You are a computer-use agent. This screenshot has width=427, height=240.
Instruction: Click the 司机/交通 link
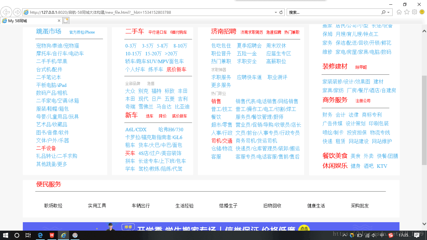tap(222, 141)
